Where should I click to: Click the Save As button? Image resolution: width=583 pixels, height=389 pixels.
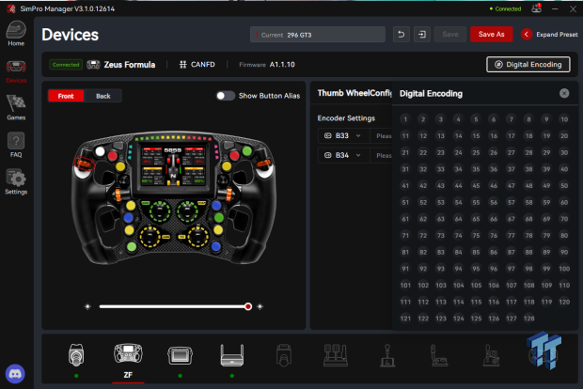491,35
